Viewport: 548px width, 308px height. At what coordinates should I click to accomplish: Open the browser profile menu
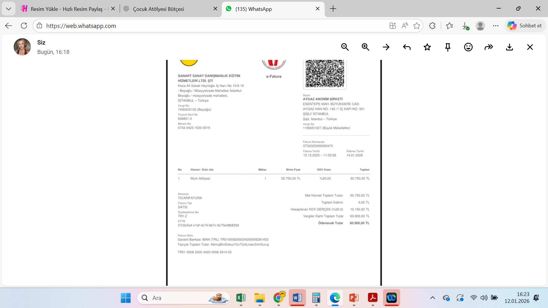tap(480, 26)
